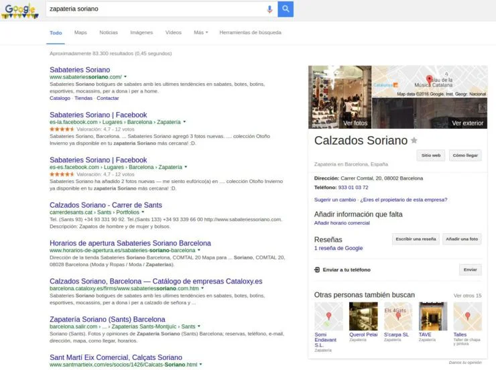The height and width of the screenshot is (370, 496).
Task: View store photos via Ver fotos
Action: [x=340, y=97]
